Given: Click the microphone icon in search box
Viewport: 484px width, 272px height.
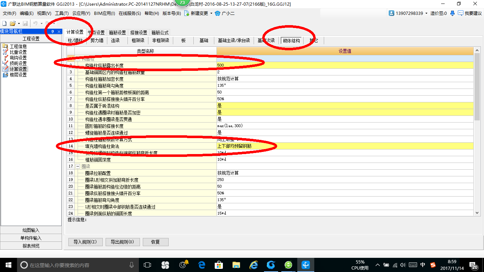Looking at the screenshot, I should [x=132, y=265].
